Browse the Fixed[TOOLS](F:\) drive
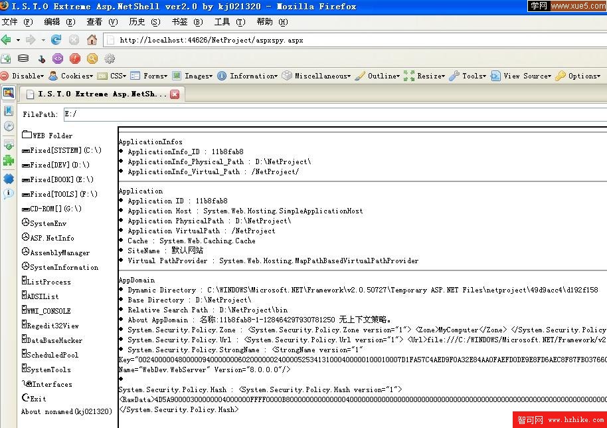607x428 pixels. 60,194
